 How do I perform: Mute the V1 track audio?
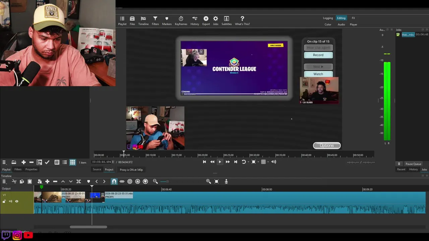click(x=10, y=202)
